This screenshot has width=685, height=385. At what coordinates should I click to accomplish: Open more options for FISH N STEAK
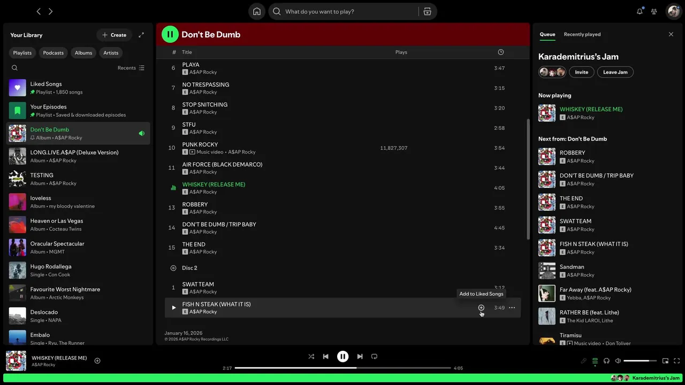pyautogui.click(x=512, y=307)
